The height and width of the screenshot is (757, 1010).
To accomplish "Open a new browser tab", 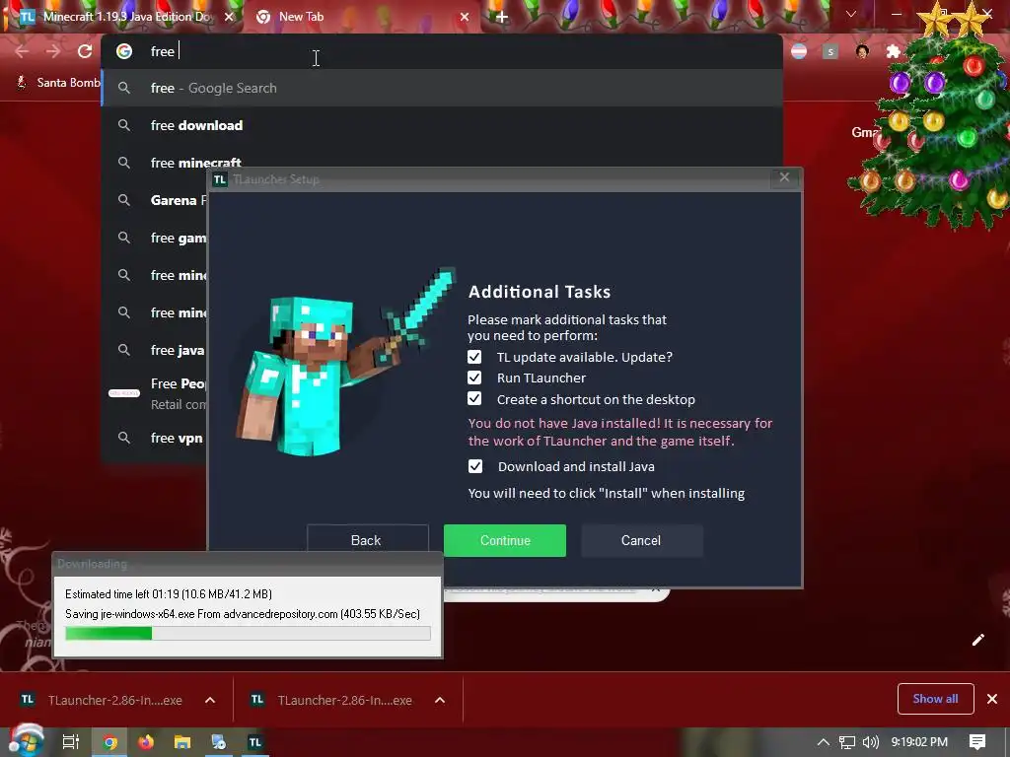I will [x=502, y=18].
